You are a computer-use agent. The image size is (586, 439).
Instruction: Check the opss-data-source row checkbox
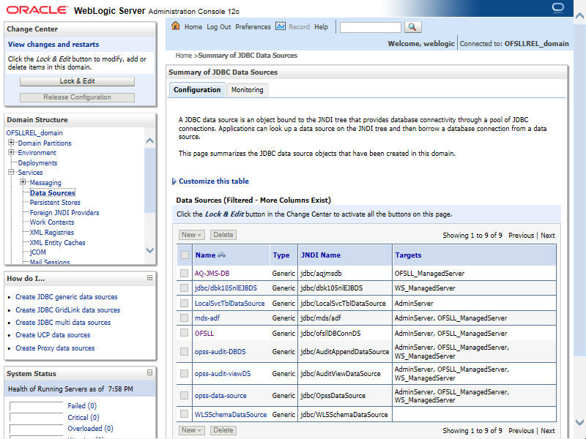(185, 395)
